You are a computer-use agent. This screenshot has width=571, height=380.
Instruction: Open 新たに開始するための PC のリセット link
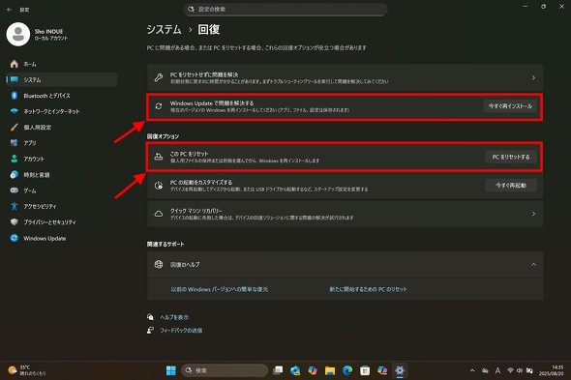[x=368, y=289]
